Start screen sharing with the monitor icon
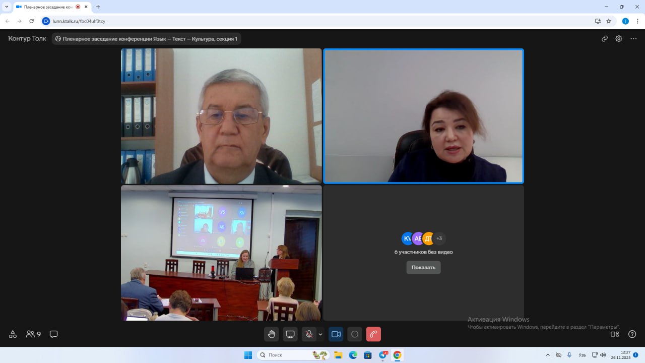 click(290, 334)
